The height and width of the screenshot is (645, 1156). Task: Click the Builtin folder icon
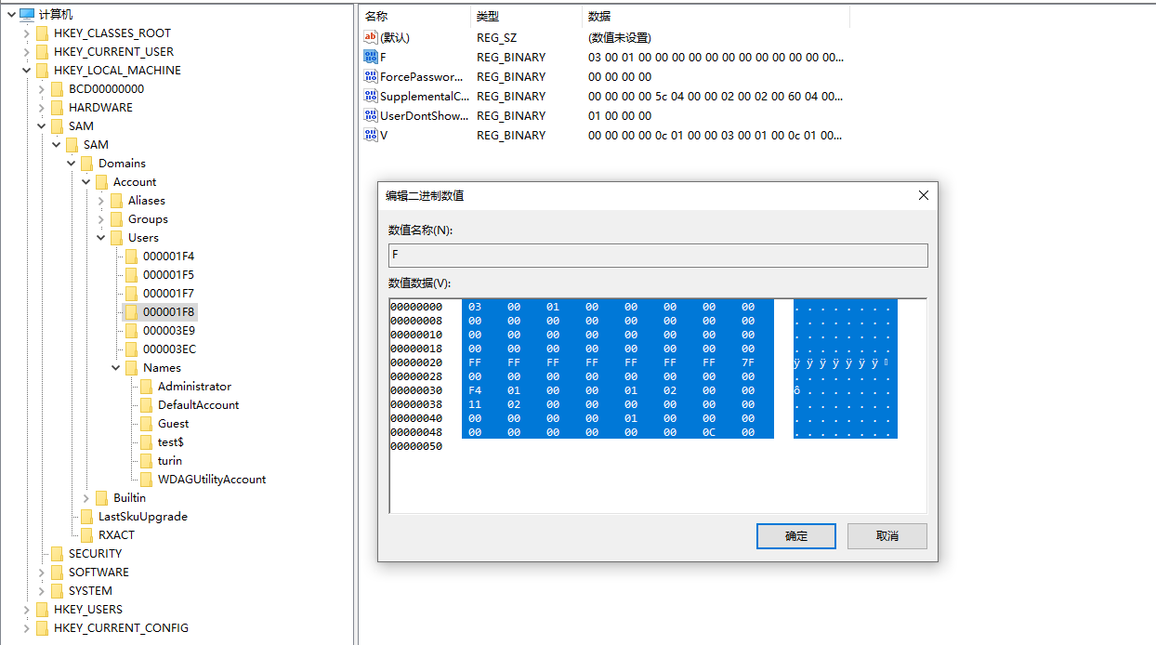pos(101,497)
